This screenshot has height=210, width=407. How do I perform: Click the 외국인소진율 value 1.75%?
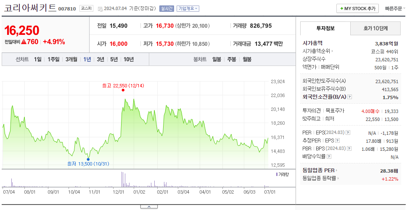tap(390, 97)
